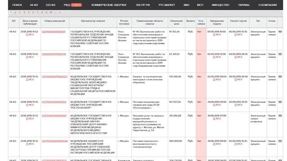Go to results page 10
Screen dimensions: 287x161
point(51,13)
